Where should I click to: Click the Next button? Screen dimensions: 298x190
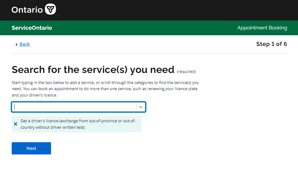click(x=31, y=148)
